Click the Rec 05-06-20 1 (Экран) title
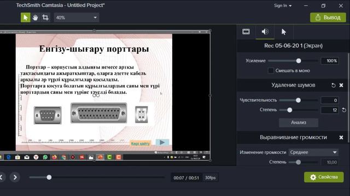The height and width of the screenshot is (196, 350). pos(293,46)
